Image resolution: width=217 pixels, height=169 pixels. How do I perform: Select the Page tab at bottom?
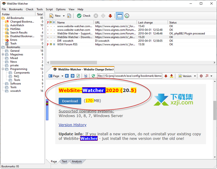pos(54,161)
